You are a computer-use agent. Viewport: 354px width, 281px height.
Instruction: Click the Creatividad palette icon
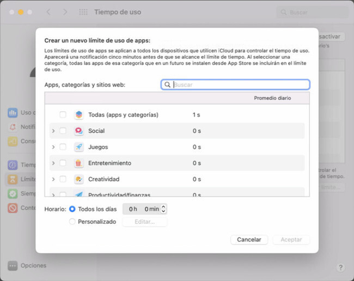pyautogui.click(x=79, y=179)
